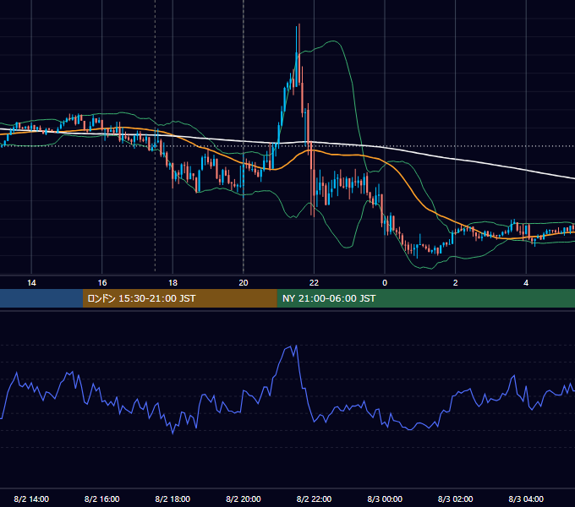Click the blue session bar before ロンドン

coord(41,298)
